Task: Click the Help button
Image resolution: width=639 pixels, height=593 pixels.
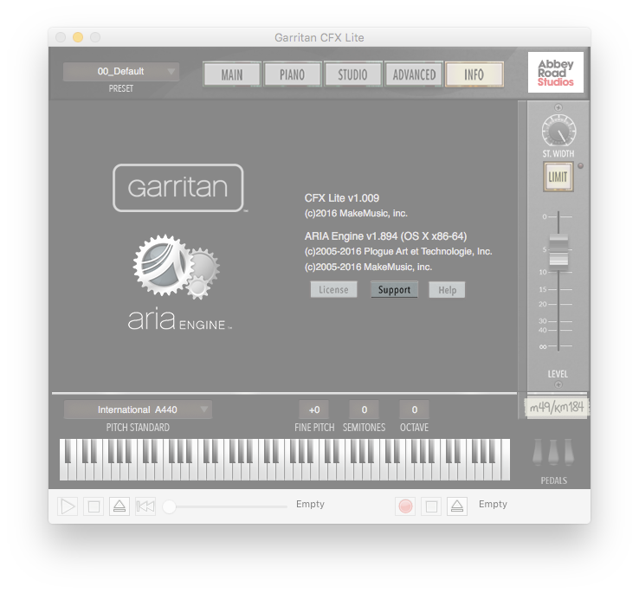Action: tap(447, 290)
